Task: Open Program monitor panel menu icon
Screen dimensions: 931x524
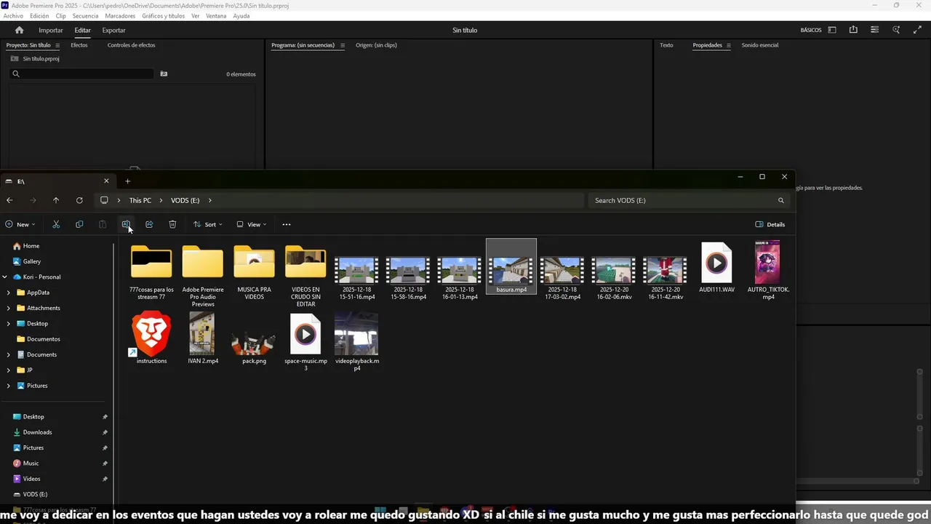Action: pos(342,45)
